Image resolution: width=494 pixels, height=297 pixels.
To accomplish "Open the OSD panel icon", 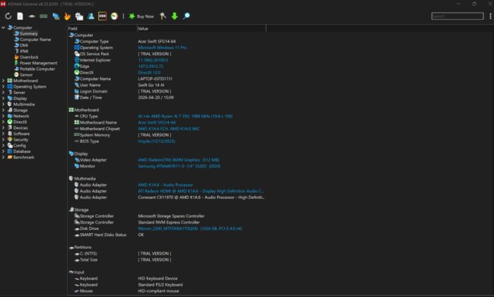I will pyautogui.click(x=102, y=16).
